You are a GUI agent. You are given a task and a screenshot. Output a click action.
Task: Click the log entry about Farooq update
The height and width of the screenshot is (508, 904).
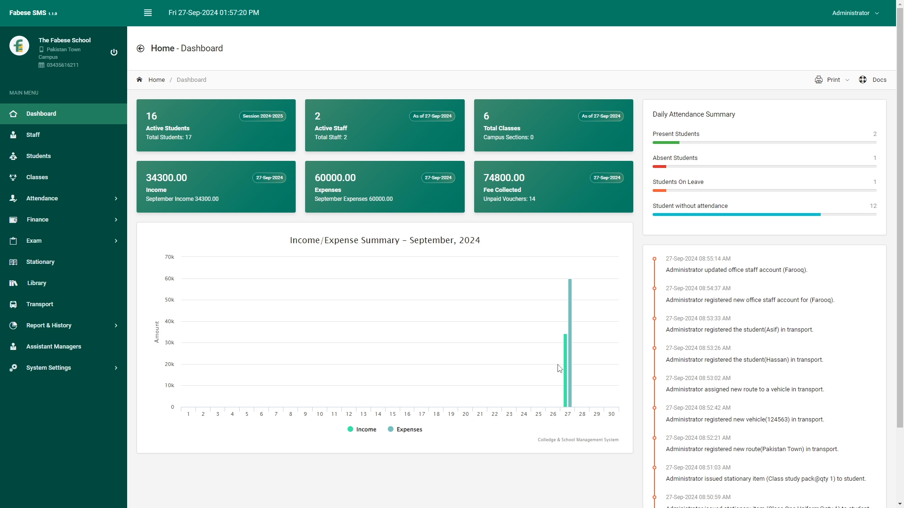click(x=736, y=270)
